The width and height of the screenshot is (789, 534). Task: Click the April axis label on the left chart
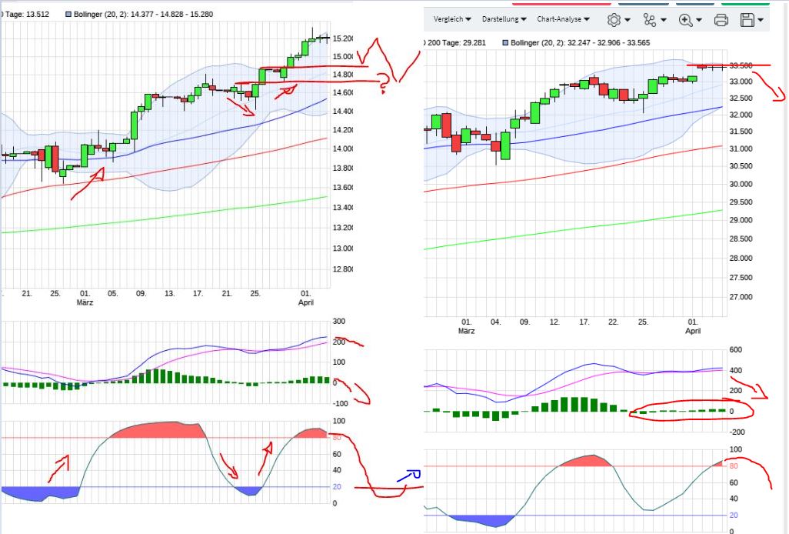click(305, 302)
